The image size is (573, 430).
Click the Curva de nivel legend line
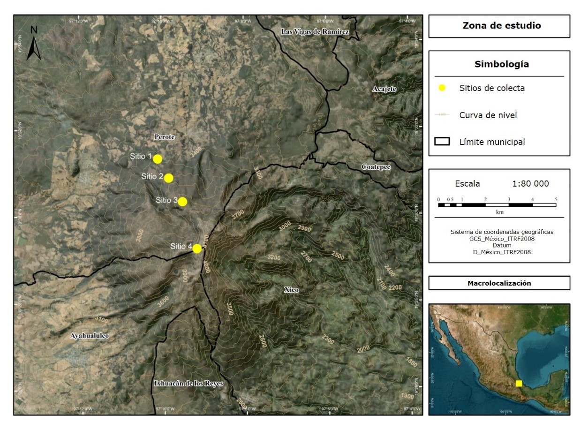click(x=442, y=115)
